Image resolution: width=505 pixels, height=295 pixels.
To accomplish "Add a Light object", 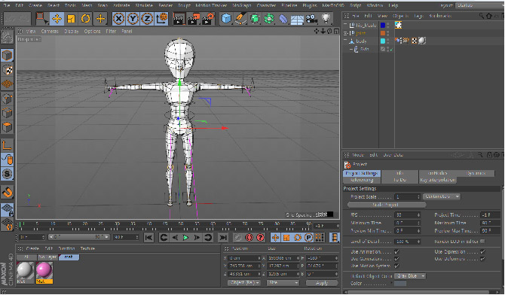I will coord(326,19).
